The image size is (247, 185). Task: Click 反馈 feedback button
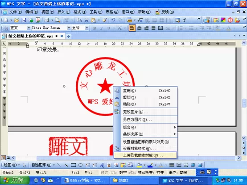[165, 12]
